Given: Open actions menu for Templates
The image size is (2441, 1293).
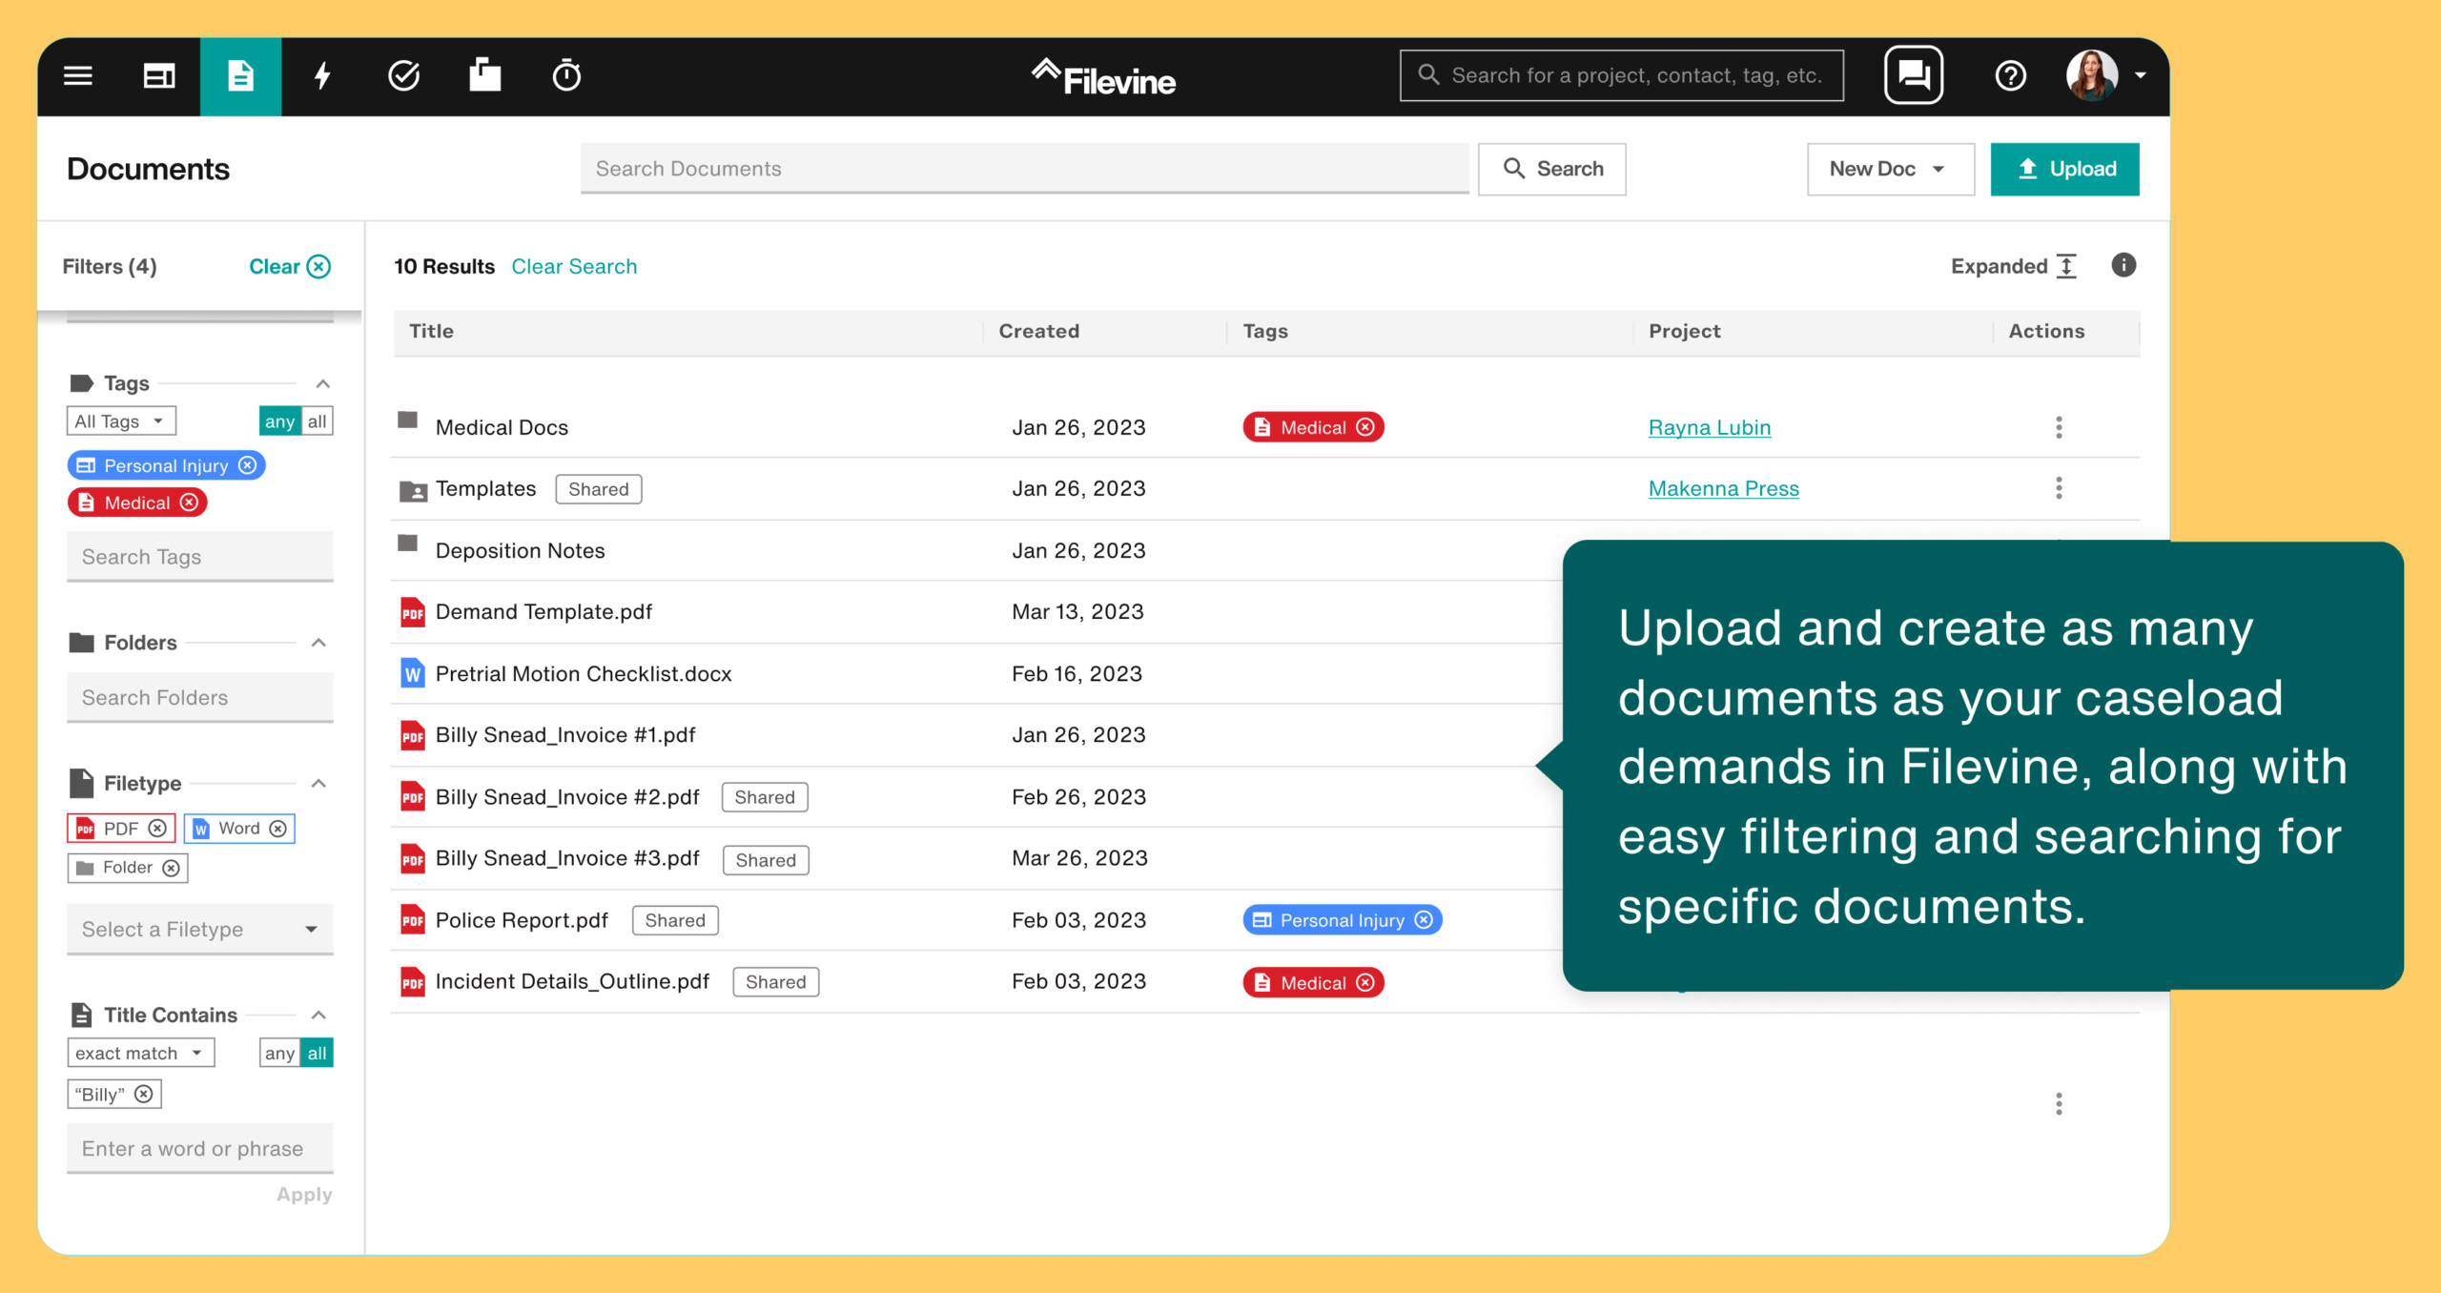Looking at the screenshot, I should tap(2059, 488).
